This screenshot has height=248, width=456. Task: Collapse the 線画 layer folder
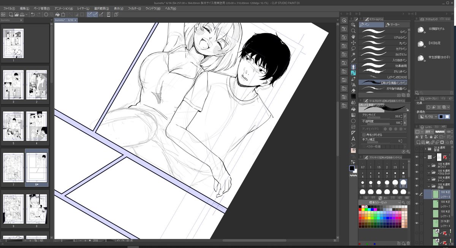(x=429, y=186)
